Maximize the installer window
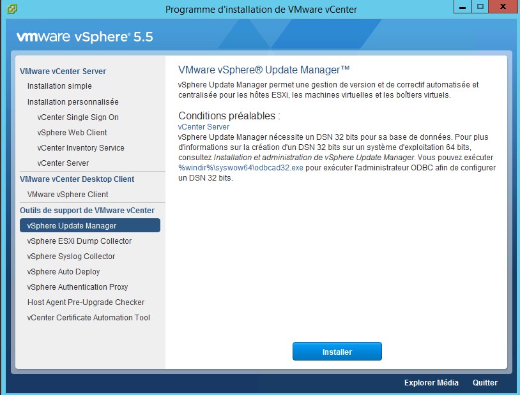 [480, 6]
